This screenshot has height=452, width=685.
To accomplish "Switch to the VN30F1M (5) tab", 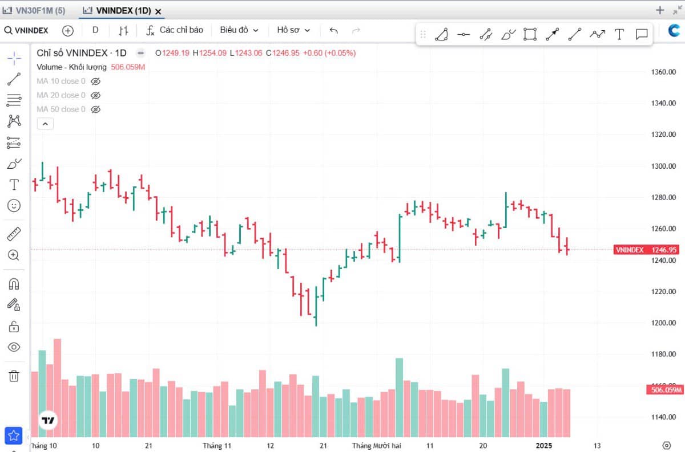I will pos(34,10).
